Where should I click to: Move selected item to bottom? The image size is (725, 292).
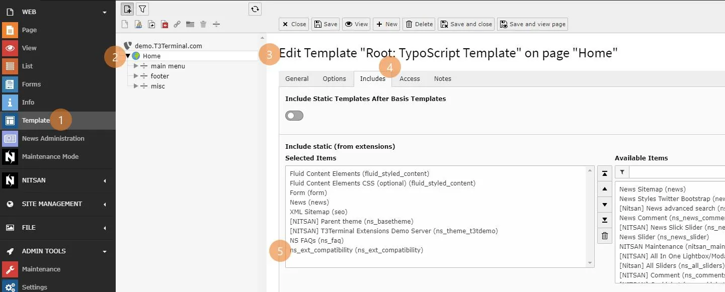click(x=605, y=220)
